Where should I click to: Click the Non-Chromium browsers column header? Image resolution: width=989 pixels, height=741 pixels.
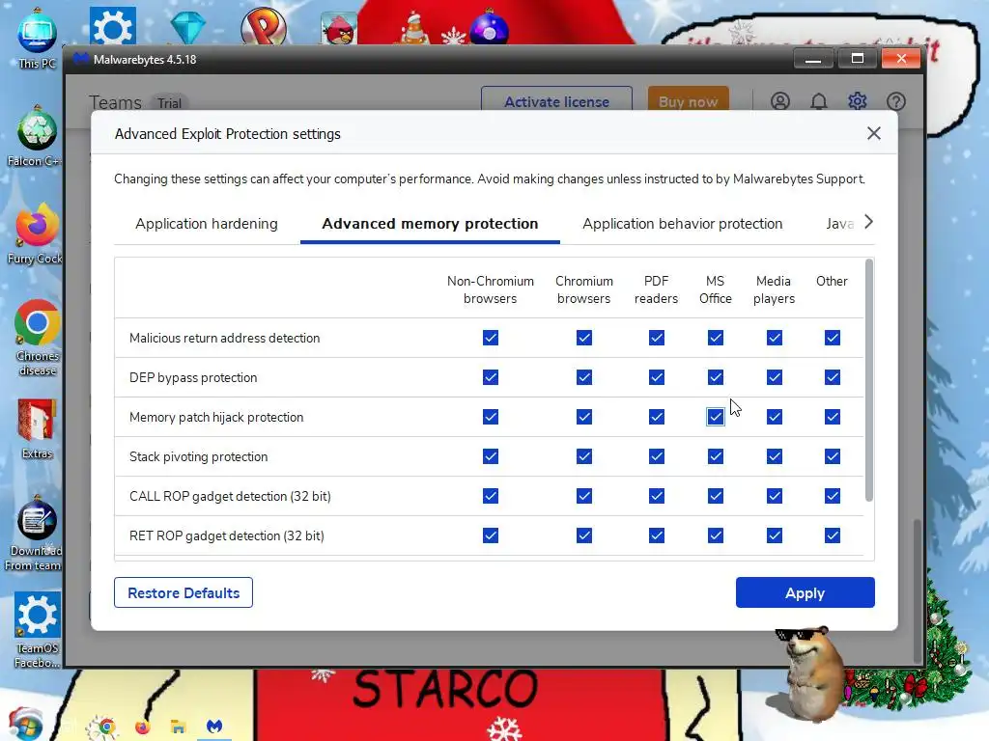tap(490, 289)
